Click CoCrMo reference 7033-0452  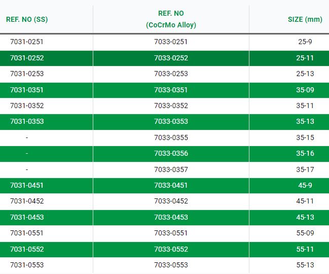click(x=171, y=201)
